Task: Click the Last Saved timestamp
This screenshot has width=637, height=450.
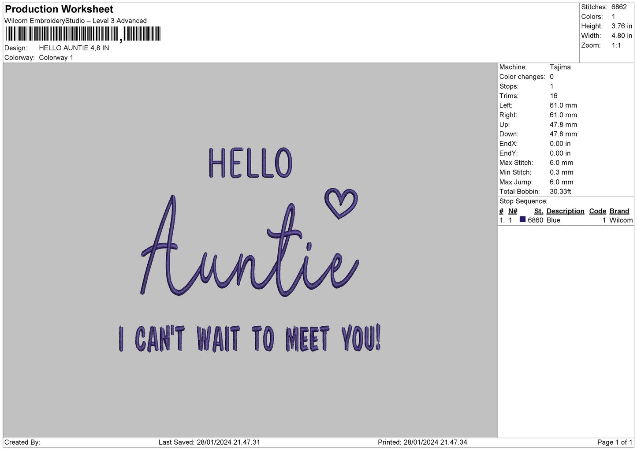Action: pyautogui.click(x=209, y=443)
